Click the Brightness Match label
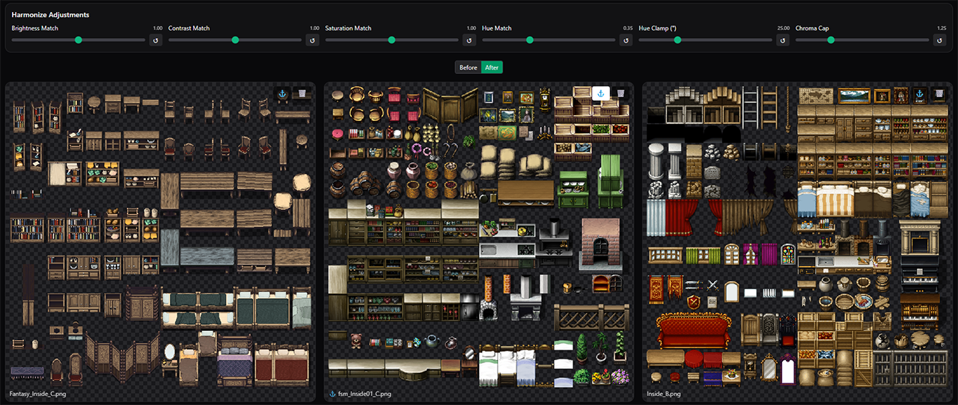Image resolution: width=958 pixels, height=405 pixels. tap(35, 28)
